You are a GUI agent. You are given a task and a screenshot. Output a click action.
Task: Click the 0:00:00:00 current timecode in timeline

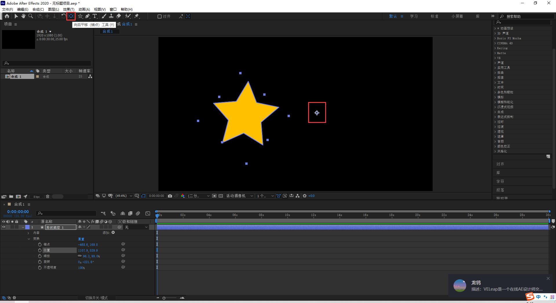[18, 212]
